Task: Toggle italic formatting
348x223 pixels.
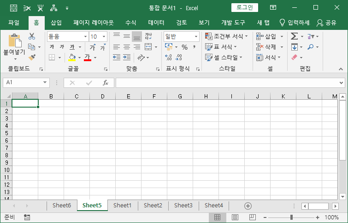Action: pyautogui.click(x=62, y=47)
